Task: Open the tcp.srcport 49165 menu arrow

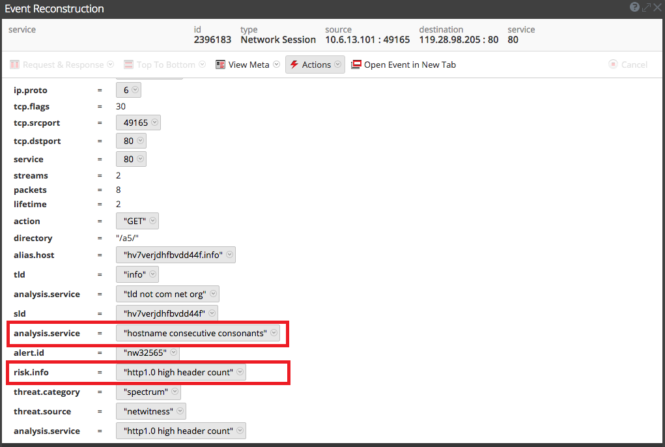Action: [x=155, y=123]
